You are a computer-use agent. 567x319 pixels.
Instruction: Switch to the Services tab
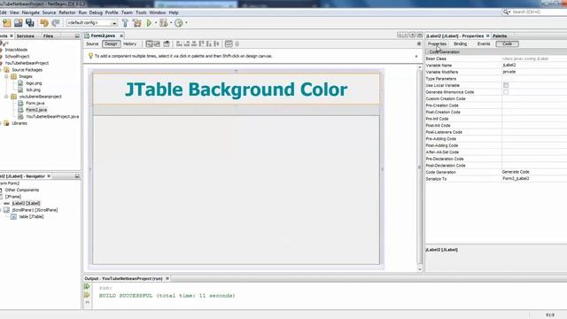tap(26, 35)
